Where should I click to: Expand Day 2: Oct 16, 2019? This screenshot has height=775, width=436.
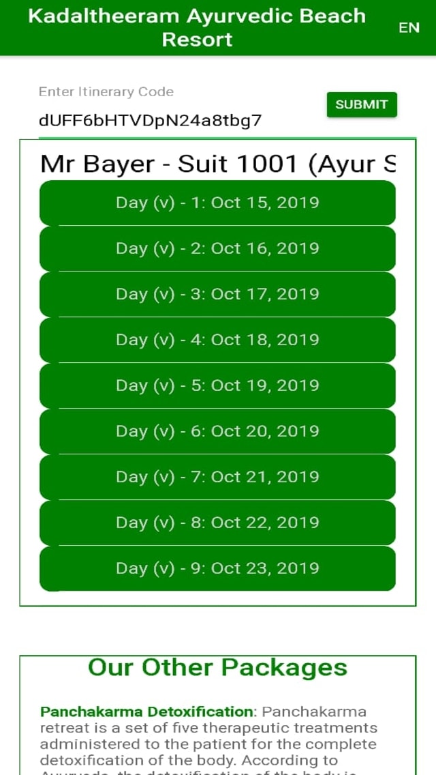217,248
